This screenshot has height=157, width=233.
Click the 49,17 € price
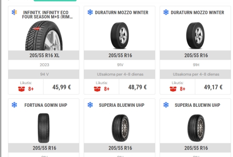click(213, 87)
